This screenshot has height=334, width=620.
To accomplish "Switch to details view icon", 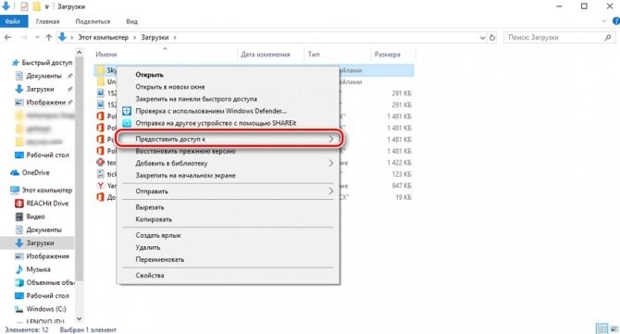I will tap(601, 328).
